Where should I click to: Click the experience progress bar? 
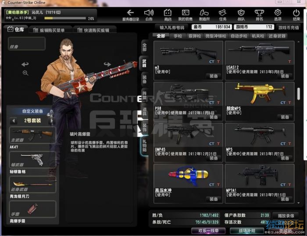point(65,18)
